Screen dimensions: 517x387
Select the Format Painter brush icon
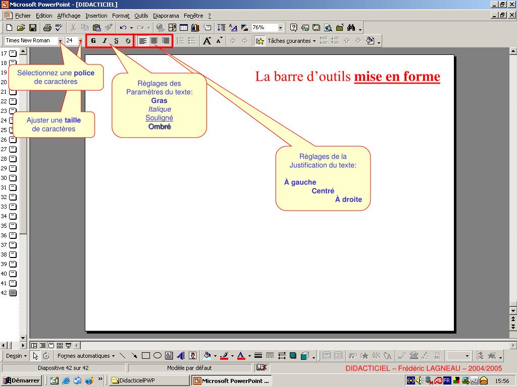point(109,28)
